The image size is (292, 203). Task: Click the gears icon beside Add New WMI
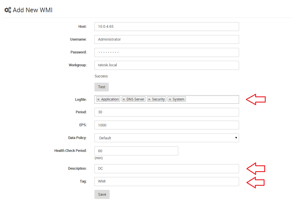[8, 10]
